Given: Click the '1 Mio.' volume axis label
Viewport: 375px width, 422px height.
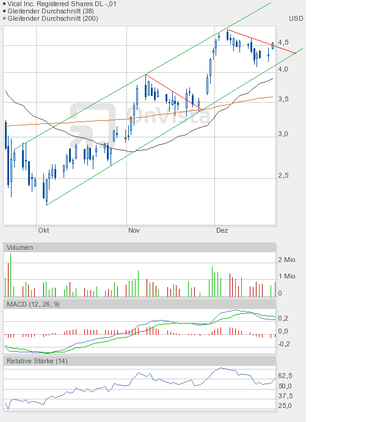Looking at the screenshot, I should [287, 277].
